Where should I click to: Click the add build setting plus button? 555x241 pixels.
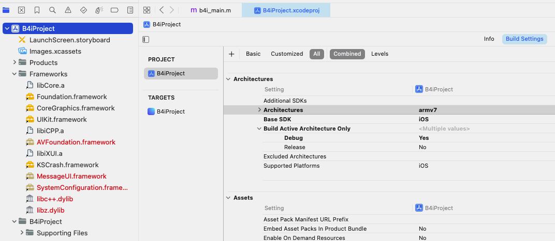coord(231,54)
